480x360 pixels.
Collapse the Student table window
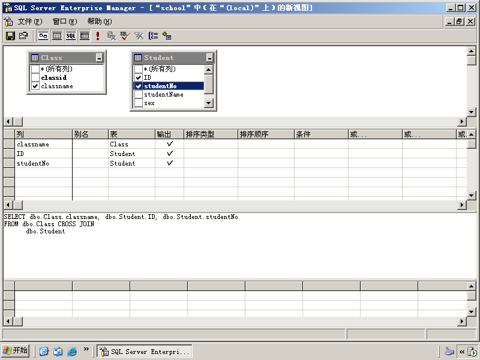(x=209, y=58)
